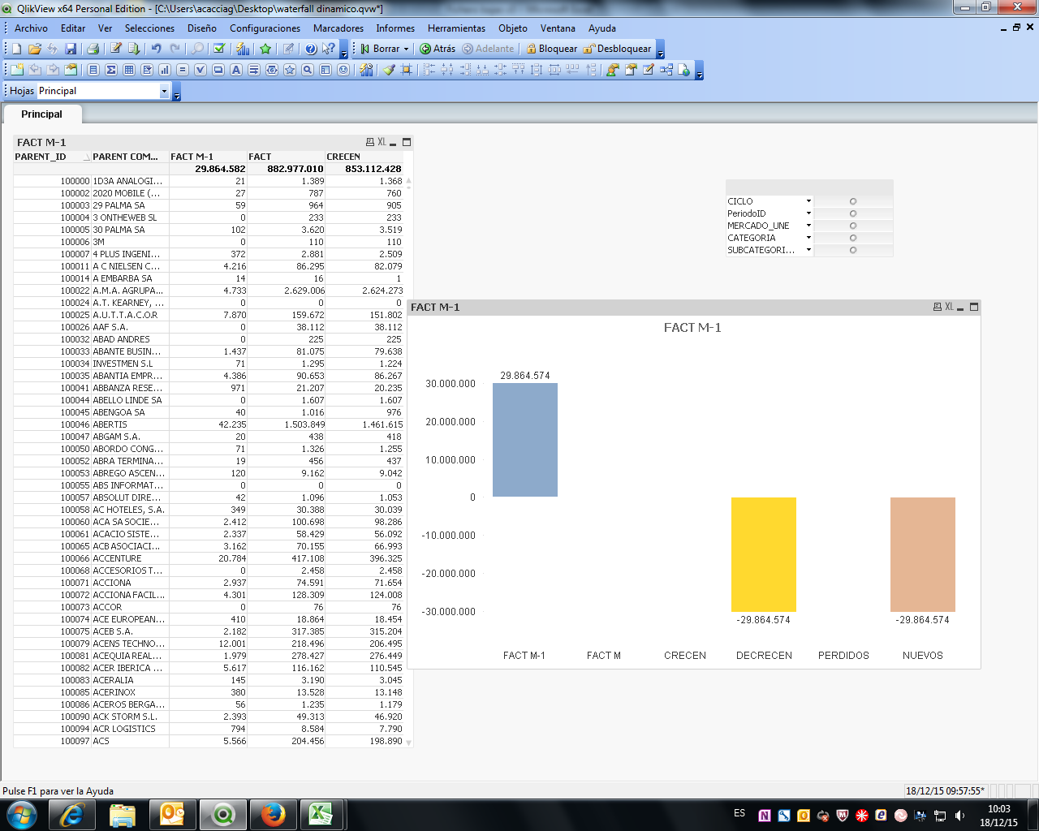This screenshot has height=831, width=1039.
Task: Open the Hojas sheet selector dropdown
Action: 164,91
